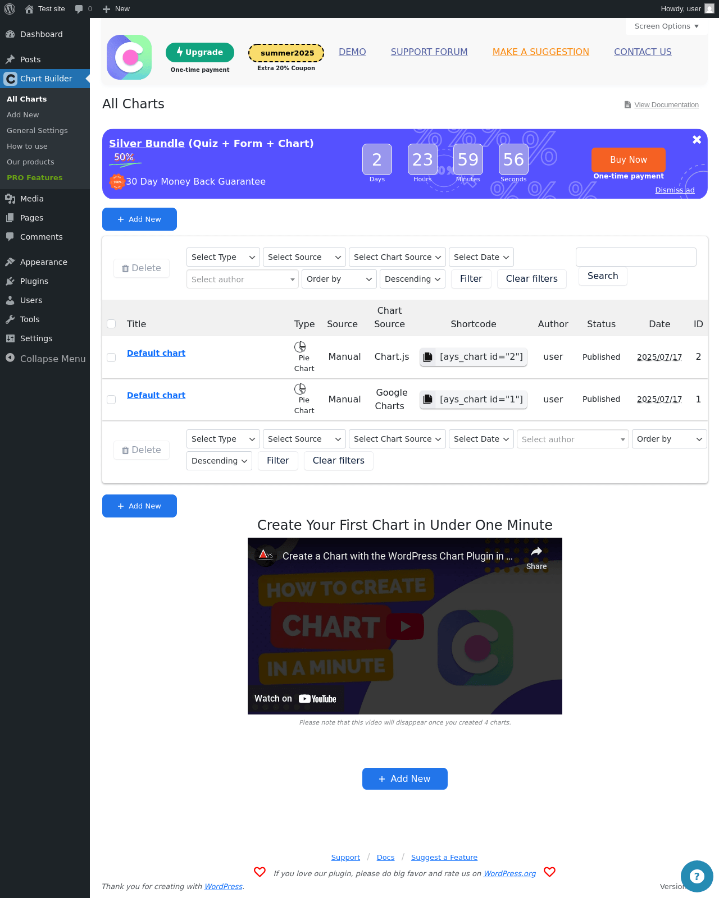The image size is (719, 898).
Task: Click pie chart icon in row ID 2
Action: [x=300, y=347]
